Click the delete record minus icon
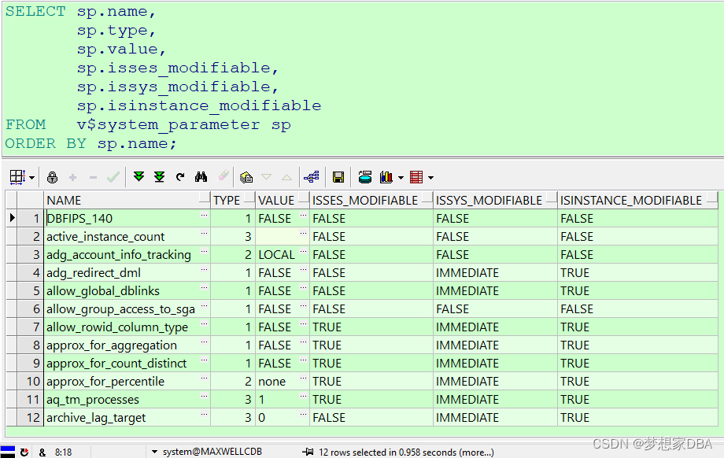The image size is (724, 458). (93, 177)
